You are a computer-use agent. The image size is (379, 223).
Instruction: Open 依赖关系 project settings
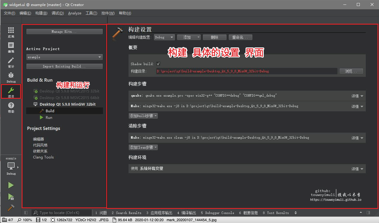tap(40, 151)
